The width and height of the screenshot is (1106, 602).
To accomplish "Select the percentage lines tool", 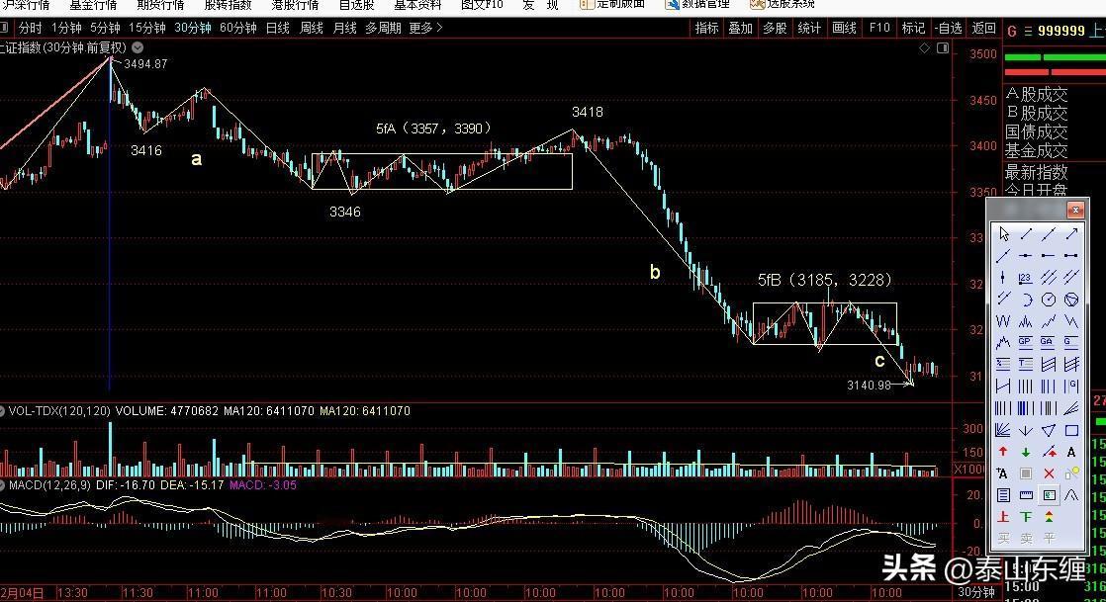I will pyautogui.click(x=1002, y=364).
